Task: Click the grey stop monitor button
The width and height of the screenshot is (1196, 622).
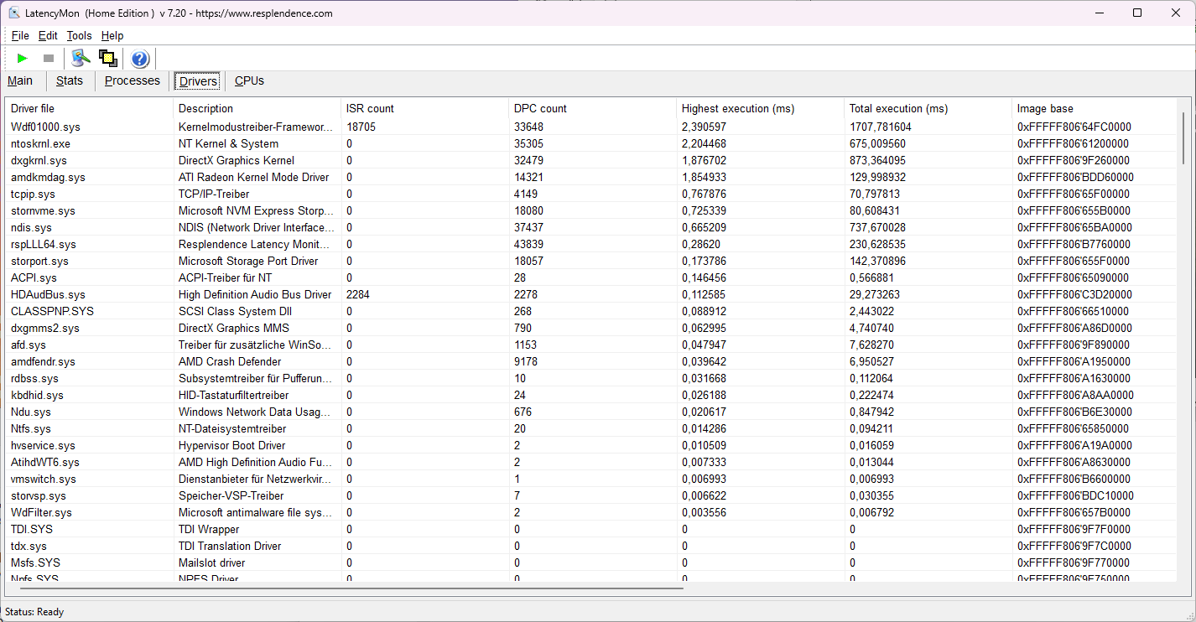Action: tap(49, 59)
